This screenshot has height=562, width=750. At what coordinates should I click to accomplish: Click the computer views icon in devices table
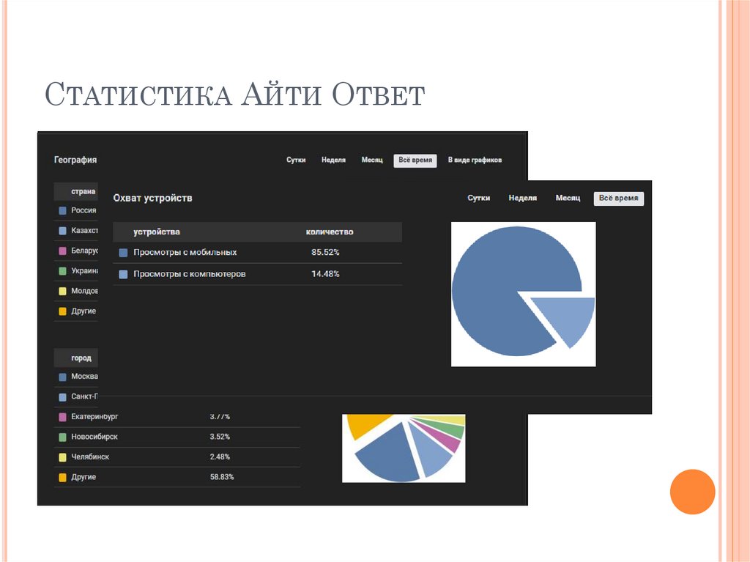(x=122, y=273)
